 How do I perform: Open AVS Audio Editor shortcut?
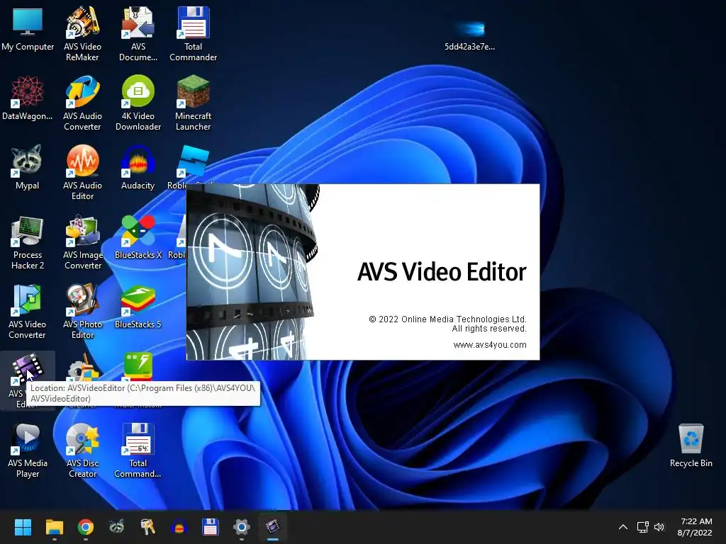click(x=82, y=172)
